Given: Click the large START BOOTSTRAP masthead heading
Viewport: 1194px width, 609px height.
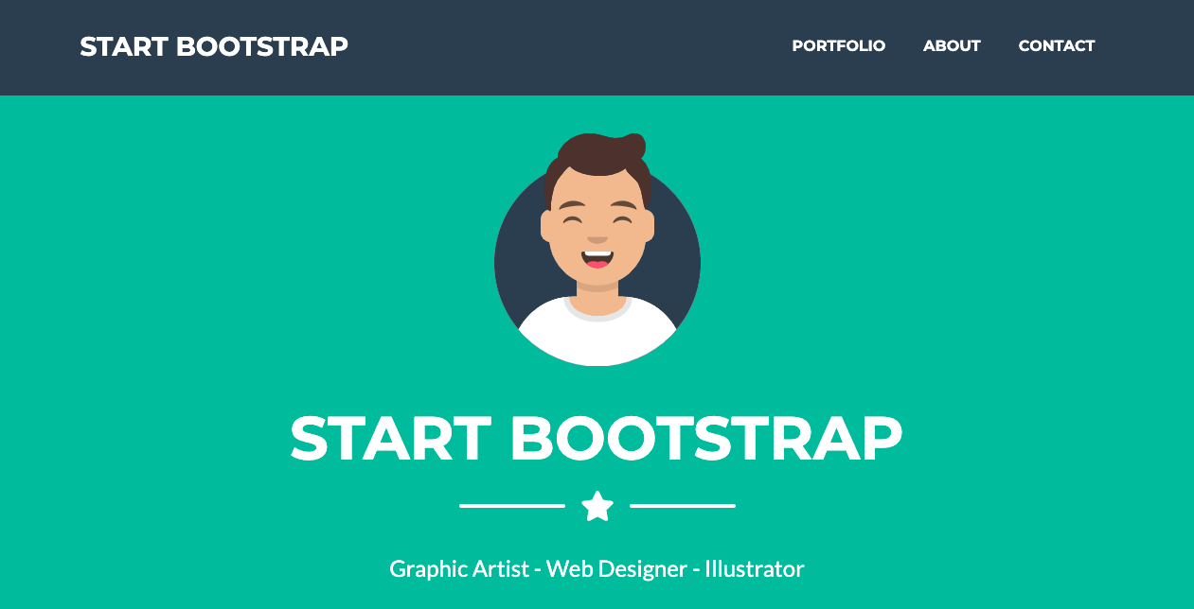Looking at the screenshot, I should 597,439.
